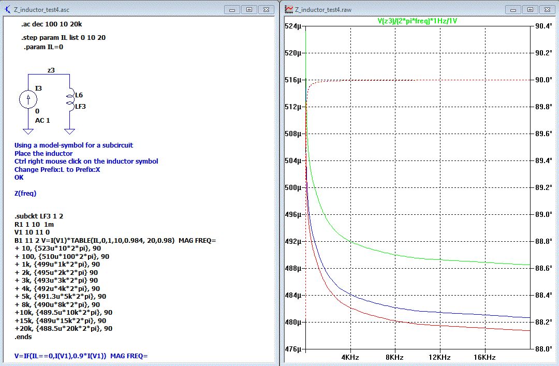Select the .step param IL list directive
The image size is (559, 366).
(x=64, y=38)
